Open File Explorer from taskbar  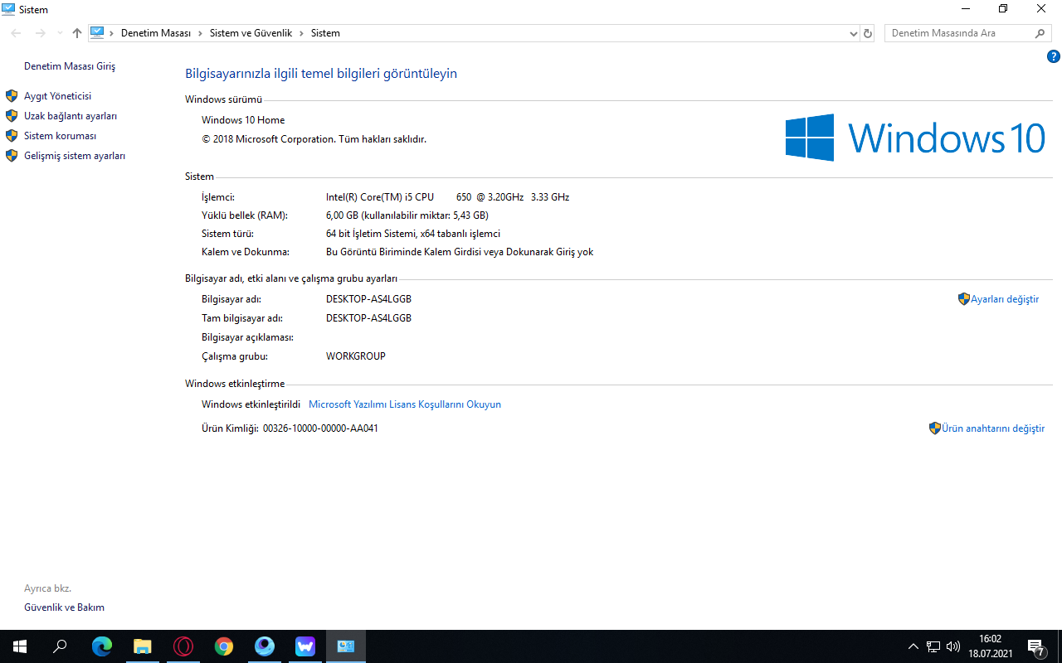pos(143,646)
